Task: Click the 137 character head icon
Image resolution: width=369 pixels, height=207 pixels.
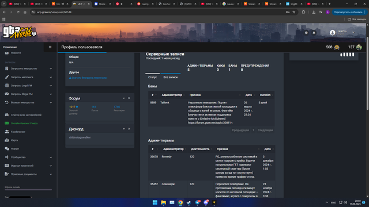Action: [359, 47]
